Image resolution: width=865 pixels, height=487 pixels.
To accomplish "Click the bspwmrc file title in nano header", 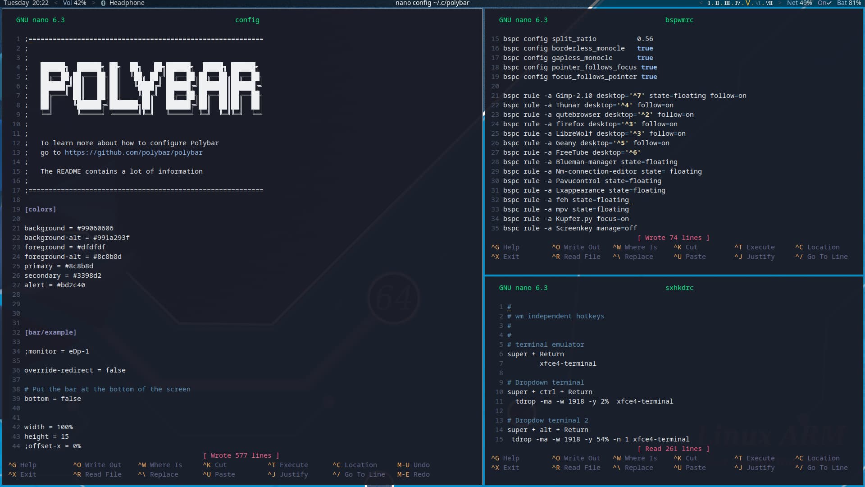I will pos(679,20).
